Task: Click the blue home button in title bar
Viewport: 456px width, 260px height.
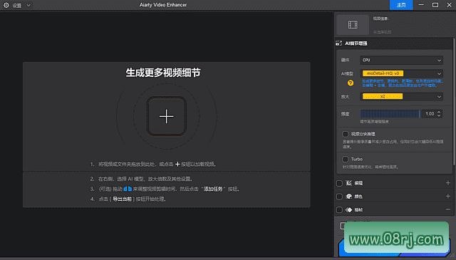Action: [x=401, y=5]
